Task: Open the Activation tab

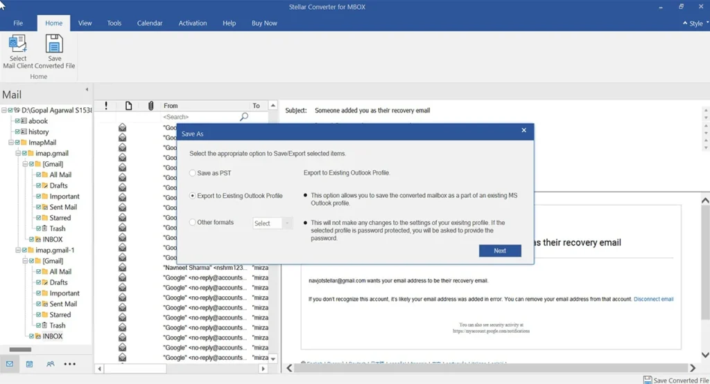Action: pyautogui.click(x=193, y=23)
